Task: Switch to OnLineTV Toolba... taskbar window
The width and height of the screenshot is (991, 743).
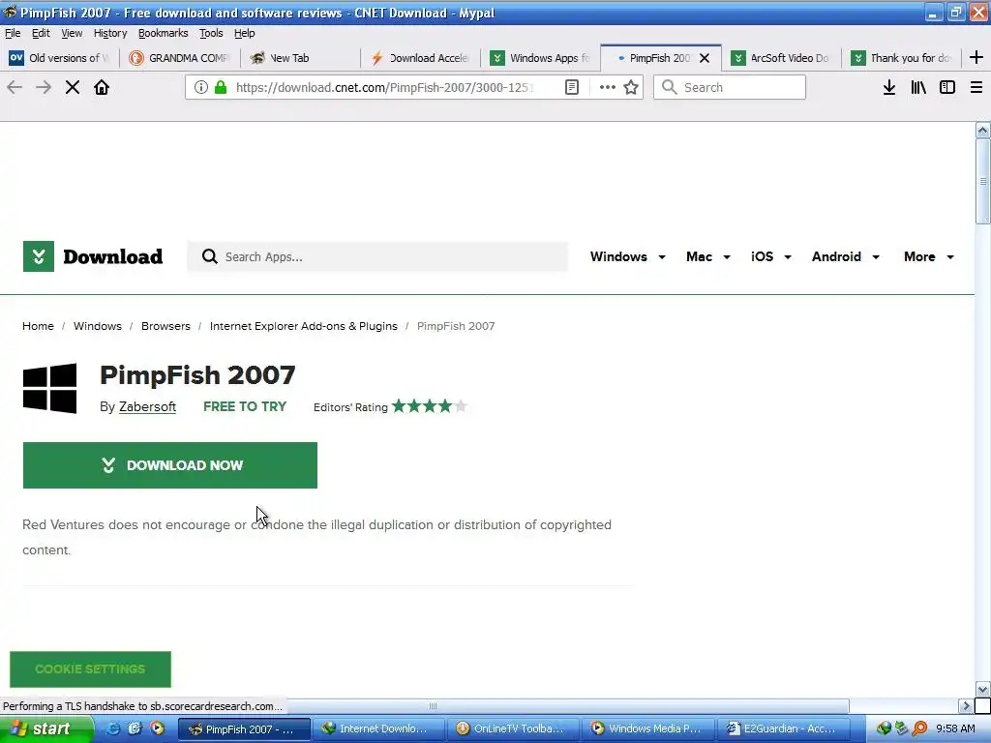Action: click(513, 728)
